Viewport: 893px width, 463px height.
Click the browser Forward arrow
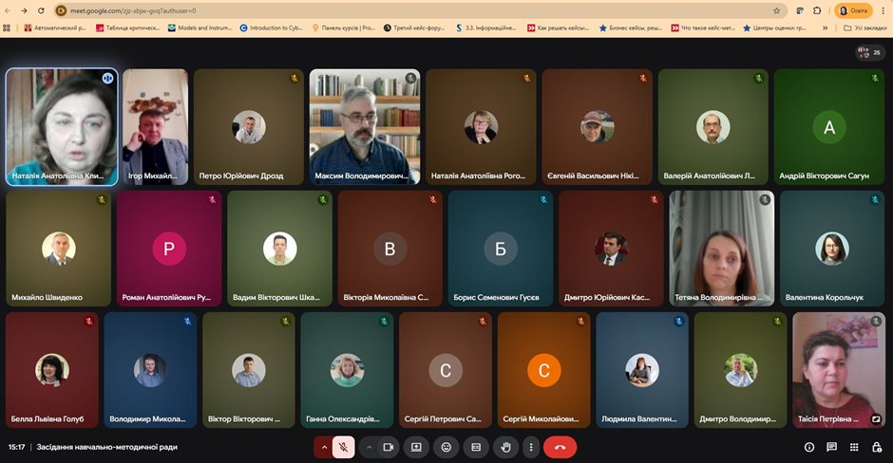point(24,10)
